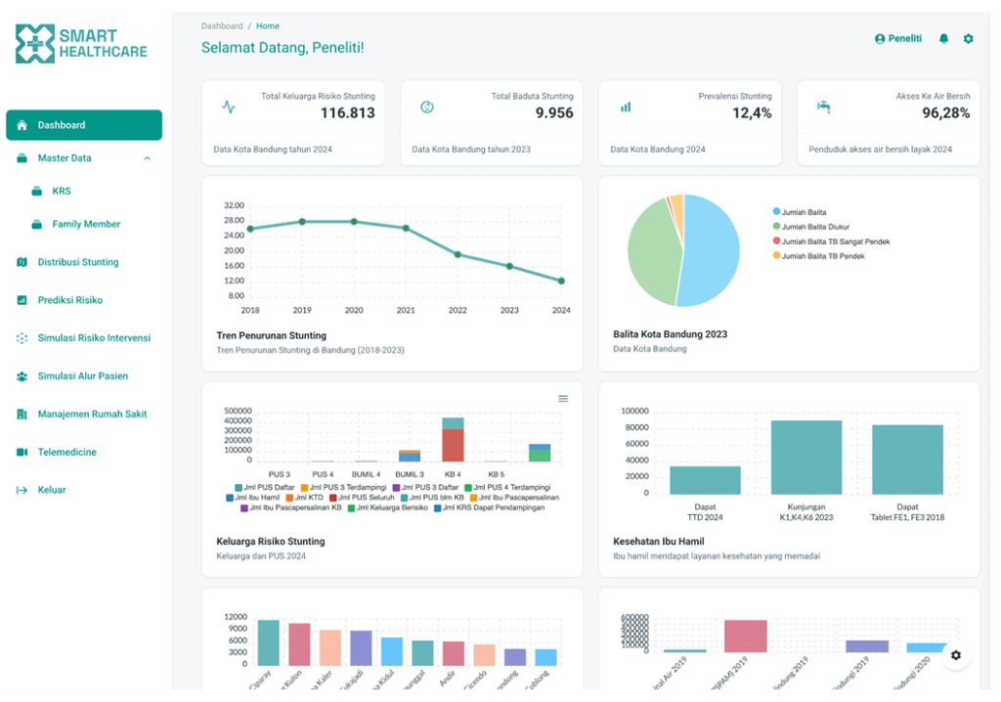1001x702 pixels.
Task: Open Simulasi Alur Pasien menu
Action: click(82, 376)
